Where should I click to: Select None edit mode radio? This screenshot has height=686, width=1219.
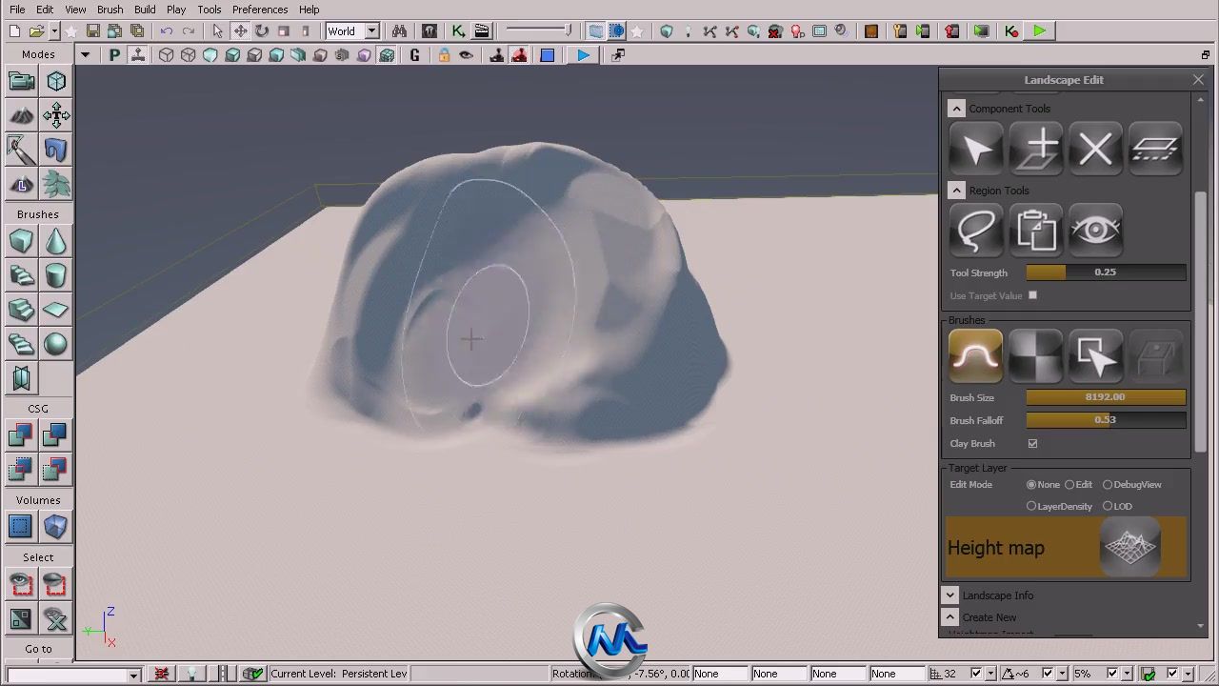(x=1031, y=485)
